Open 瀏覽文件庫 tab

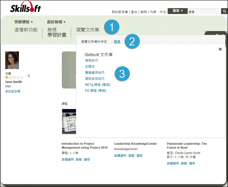(x=88, y=30)
